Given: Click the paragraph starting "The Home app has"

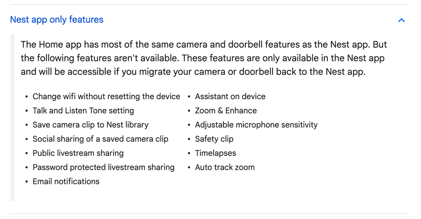Looking at the screenshot, I should click(204, 58).
